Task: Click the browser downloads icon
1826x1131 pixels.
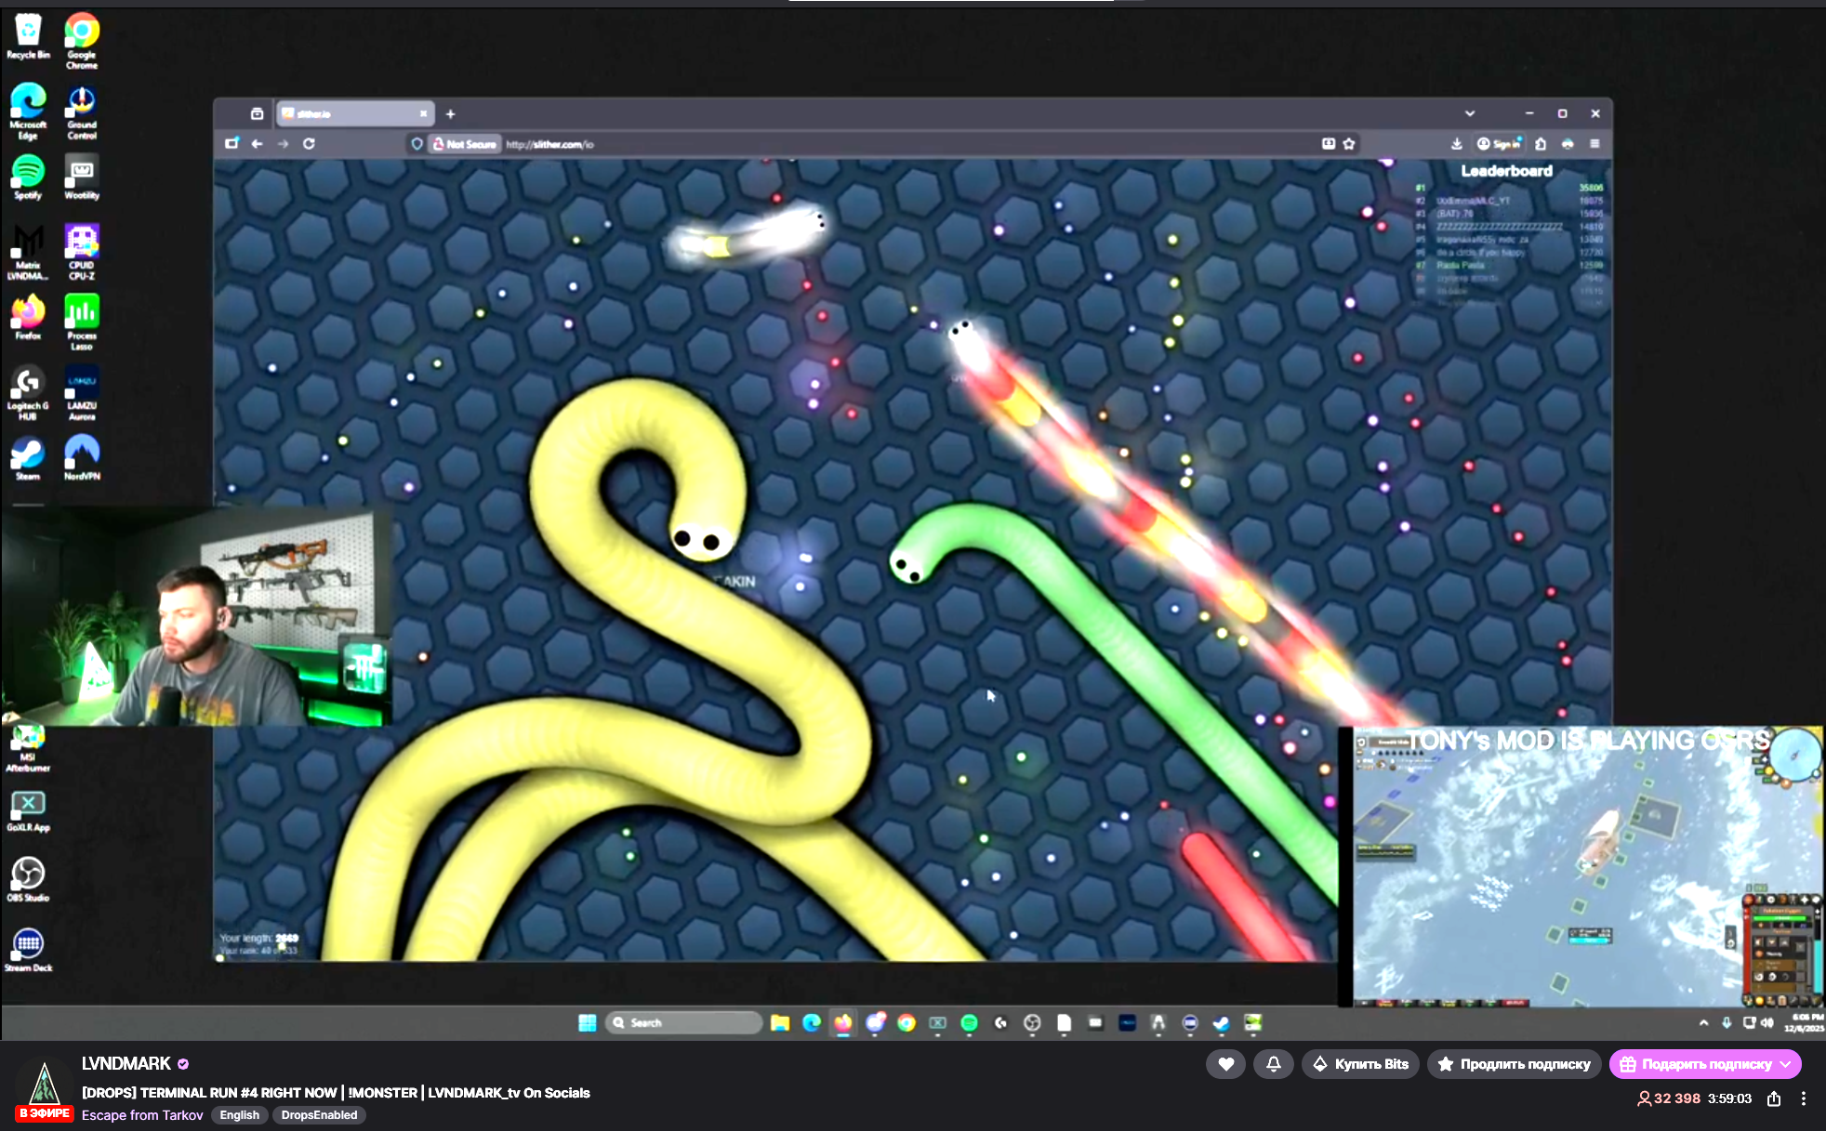Action: pyautogui.click(x=1456, y=143)
